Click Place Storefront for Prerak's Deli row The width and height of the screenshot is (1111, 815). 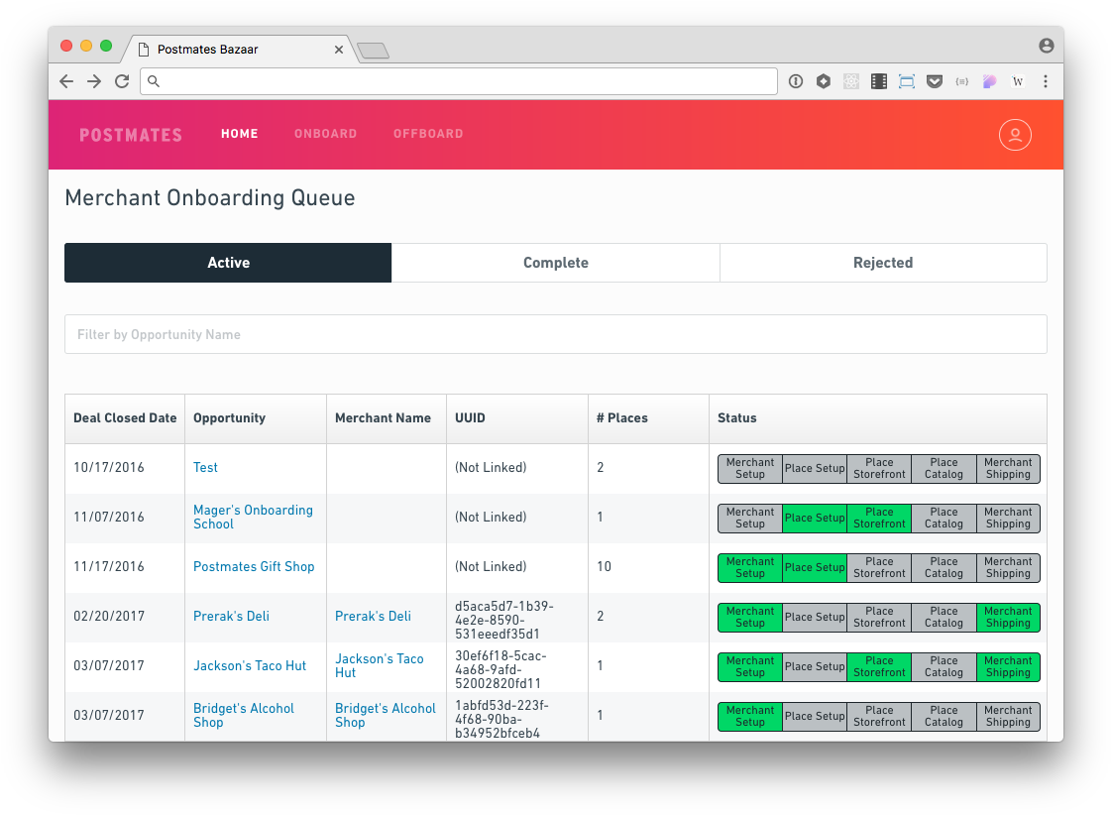coord(879,618)
